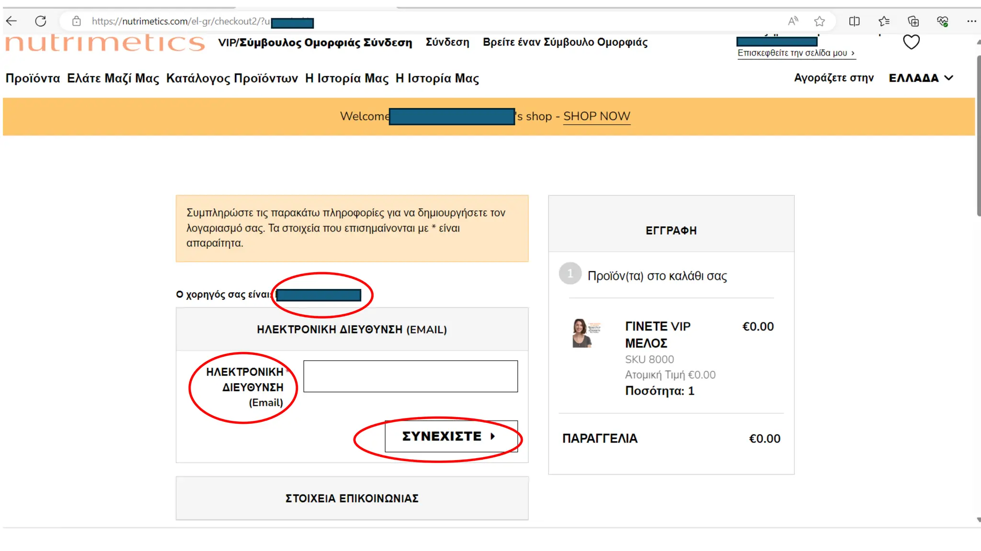Open Κατάλογος Προϊόντων menu item
The image size is (981, 551).
point(232,78)
